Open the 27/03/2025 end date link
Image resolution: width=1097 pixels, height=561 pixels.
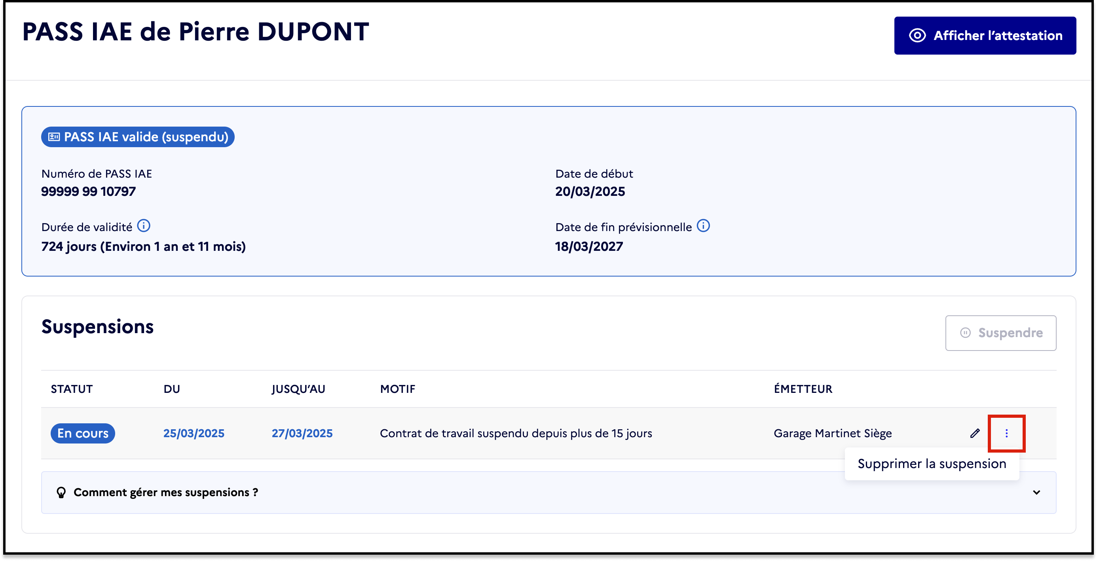click(302, 433)
